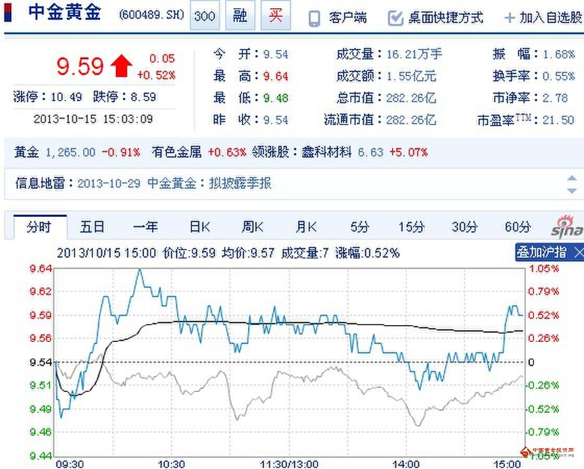Viewport: 584px width, 469px height.
Task: Click the current price 9.59
Action: [x=80, y=67]
